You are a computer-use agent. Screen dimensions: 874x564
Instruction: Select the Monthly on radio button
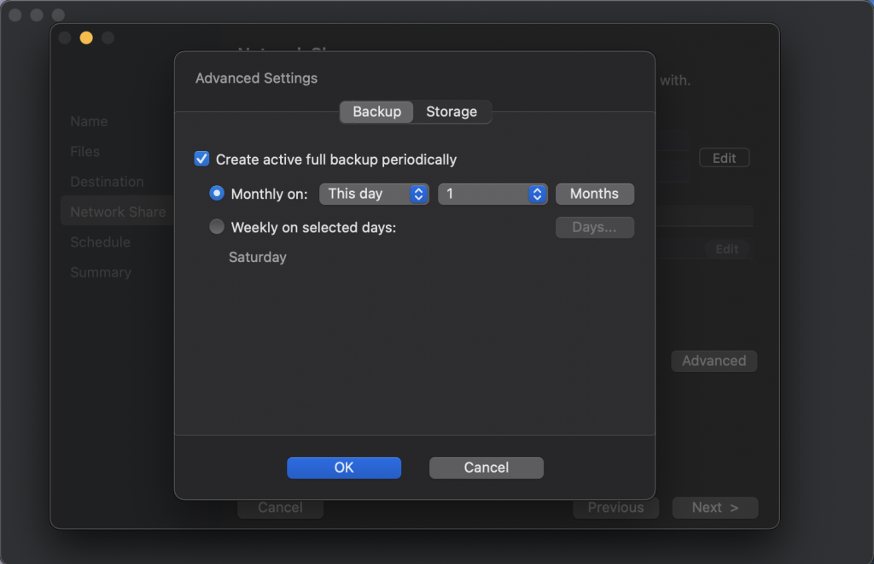point(217,194)
